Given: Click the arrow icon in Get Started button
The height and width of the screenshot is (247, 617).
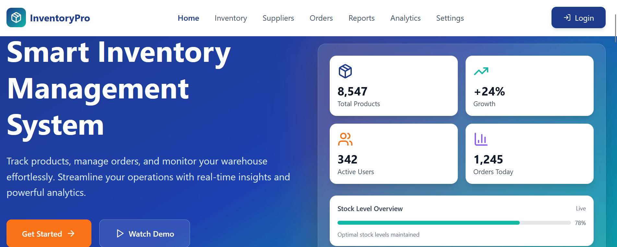Looking at the screenshot, I should click(71, 233).
